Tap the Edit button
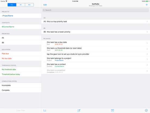Viewport: 150px width, 113px height. point(45,5)
